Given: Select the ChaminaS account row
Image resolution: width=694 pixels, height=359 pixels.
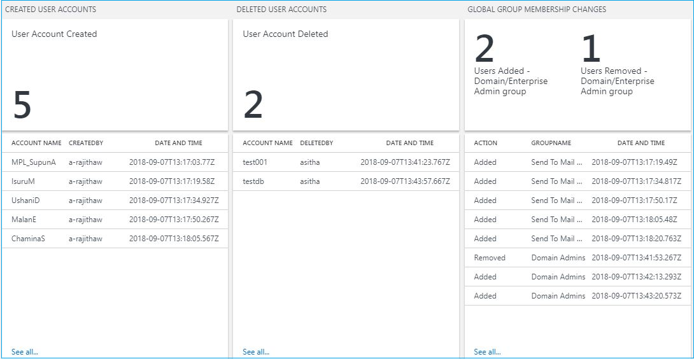Looking at the screenshot, I should coord(115,239).
